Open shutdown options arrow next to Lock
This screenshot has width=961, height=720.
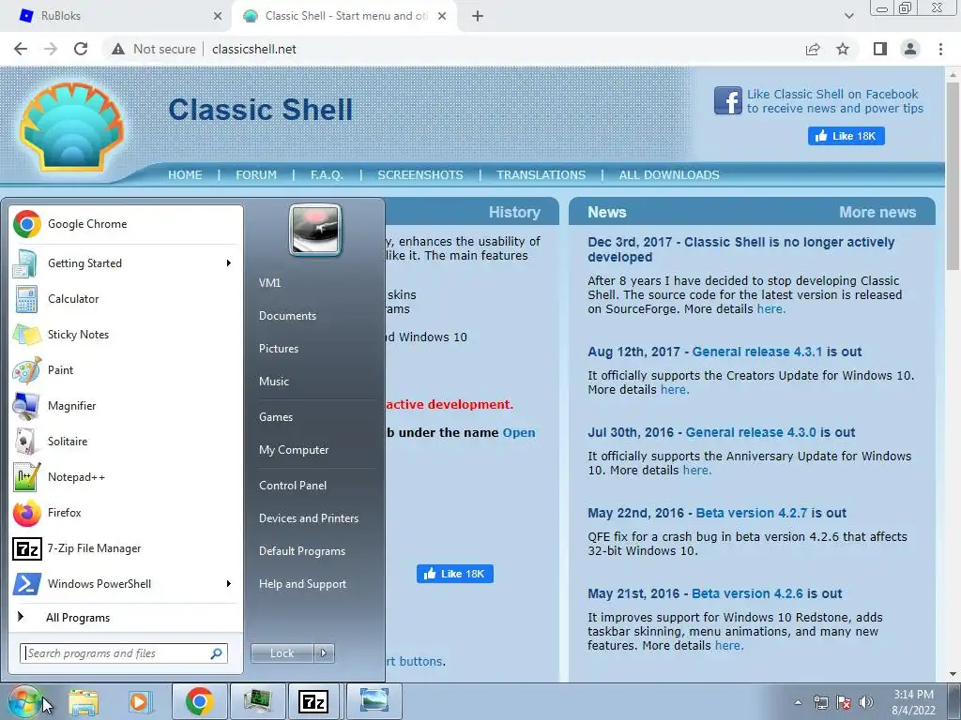pos(324,653)
